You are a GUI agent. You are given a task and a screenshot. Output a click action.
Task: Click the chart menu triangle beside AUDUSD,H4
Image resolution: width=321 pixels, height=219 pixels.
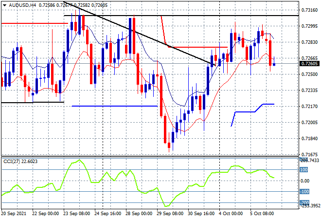click(4, 5)
